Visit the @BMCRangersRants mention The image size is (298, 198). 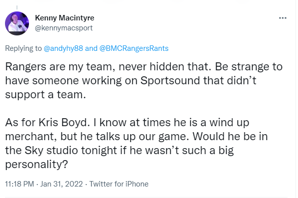pos(134,48)
